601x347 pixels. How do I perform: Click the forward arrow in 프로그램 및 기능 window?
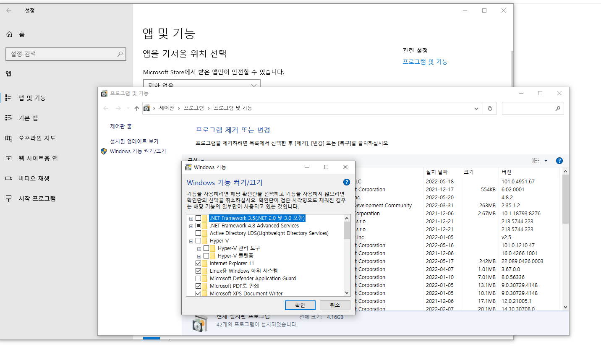(x=118, y=108)
